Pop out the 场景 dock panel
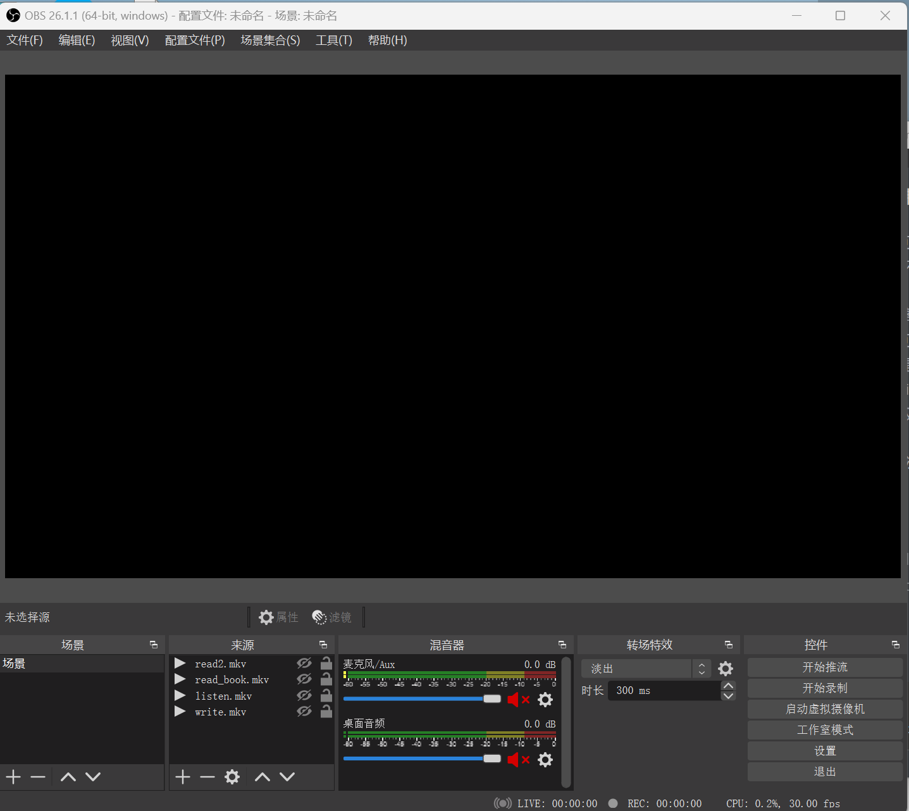 point(154,645)
